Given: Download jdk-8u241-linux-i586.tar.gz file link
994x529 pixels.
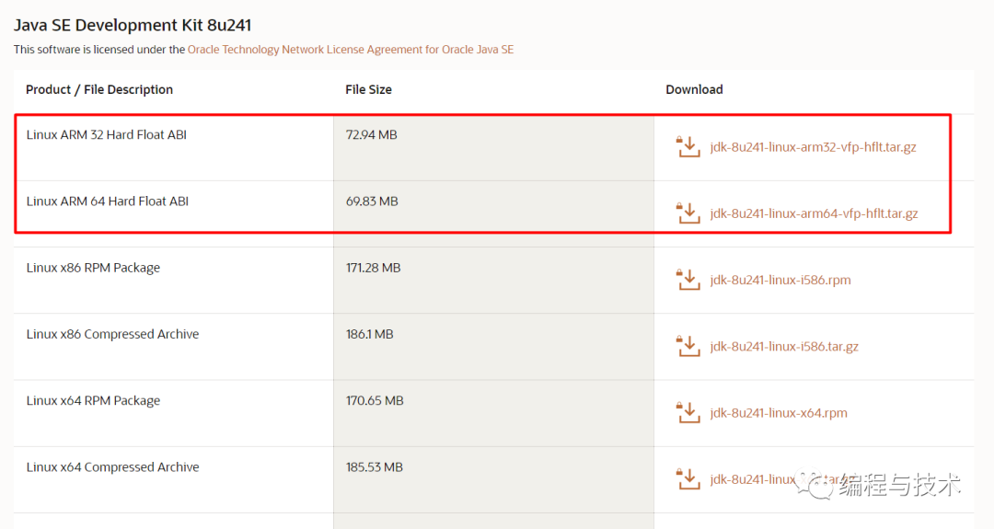Looking at the screenshot, I should tap(784, 347).
